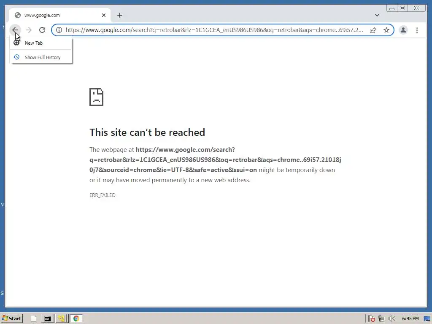Minimize the Chrome window
Viewport: 432px width, 324px height.
(392, 8)
